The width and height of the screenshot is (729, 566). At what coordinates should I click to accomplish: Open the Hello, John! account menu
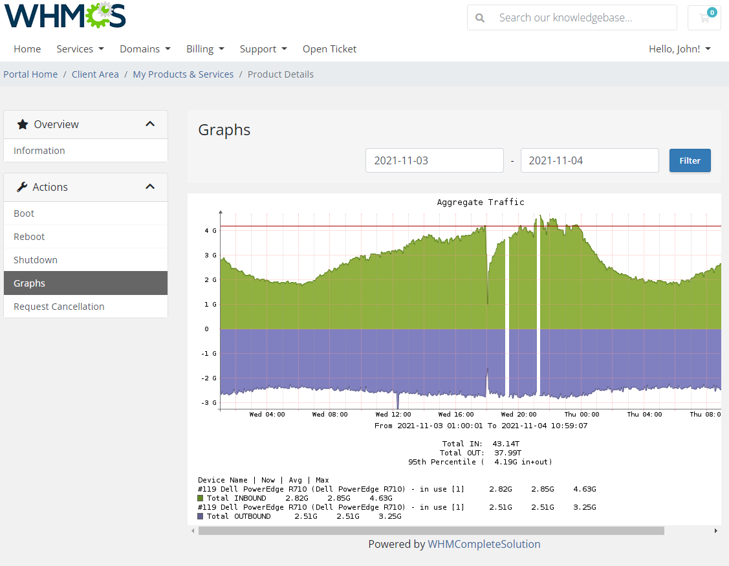680,49
